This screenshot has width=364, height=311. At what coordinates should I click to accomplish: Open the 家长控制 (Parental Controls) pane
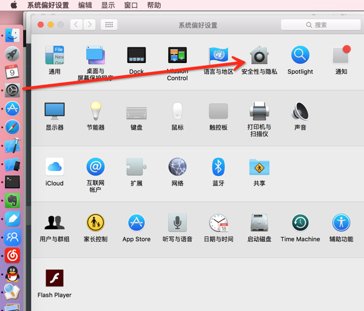pyautogui.click(x=95, y=222)
